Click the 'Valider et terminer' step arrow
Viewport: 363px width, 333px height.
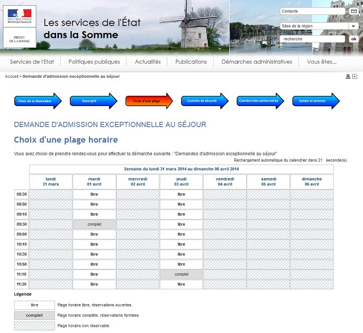point(315,101)
